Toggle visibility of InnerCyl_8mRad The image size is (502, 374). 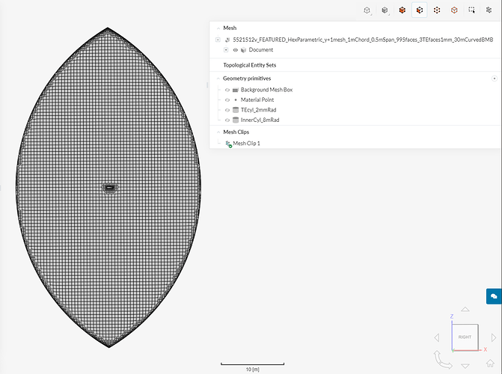point(227,120)
